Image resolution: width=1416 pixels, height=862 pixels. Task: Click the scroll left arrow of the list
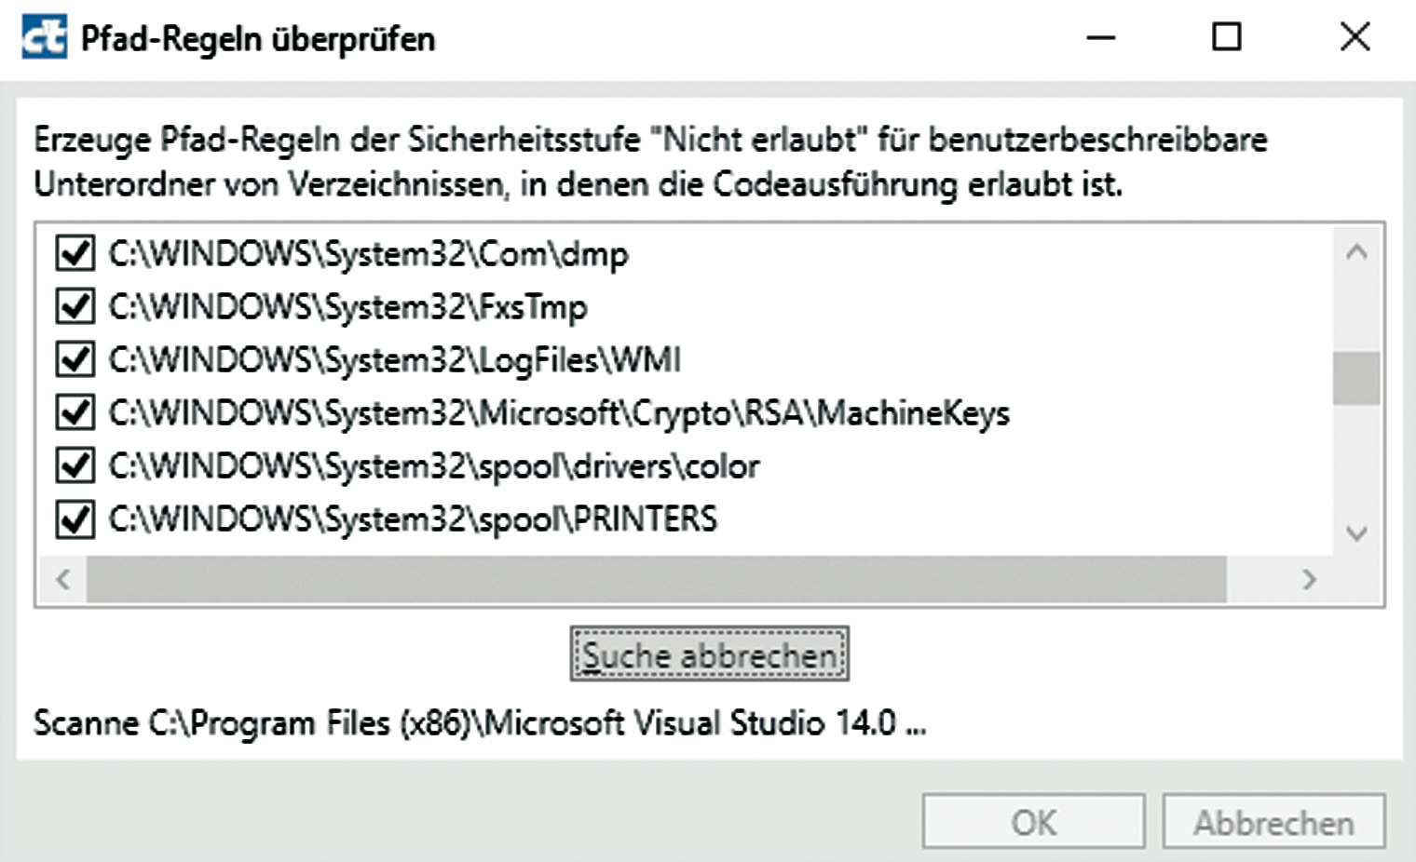pyautogui.click(x=63, y=579)
